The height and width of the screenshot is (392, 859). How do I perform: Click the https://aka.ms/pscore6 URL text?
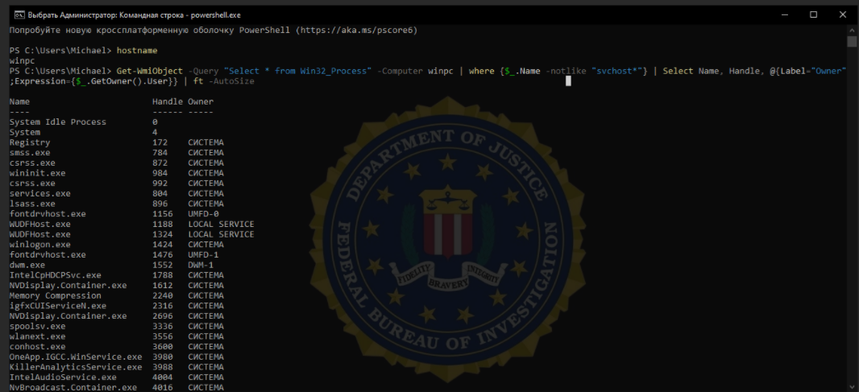tap(357, 30)
